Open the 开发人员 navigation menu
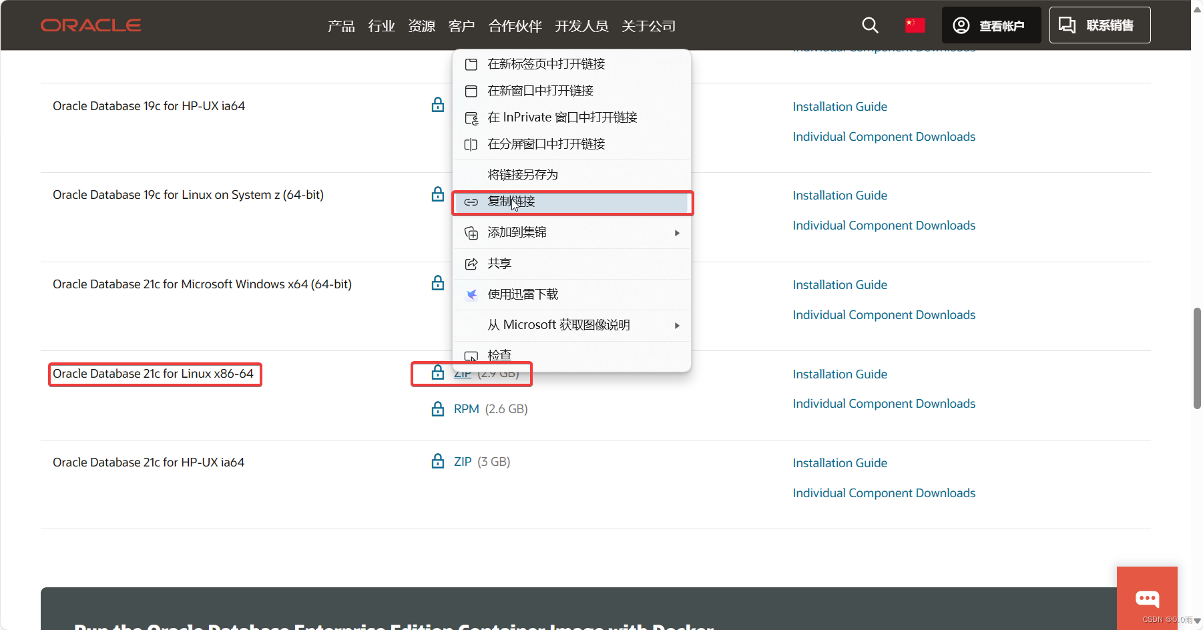The height and width of the screenshot is (630, 1203). (581, 26)
